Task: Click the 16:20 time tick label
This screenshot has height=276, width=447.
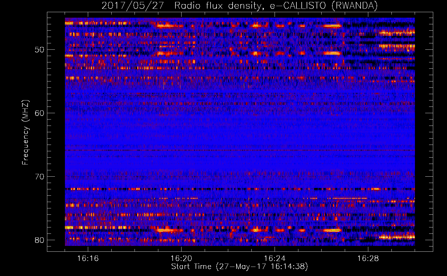Action: [x=181, y=259]
